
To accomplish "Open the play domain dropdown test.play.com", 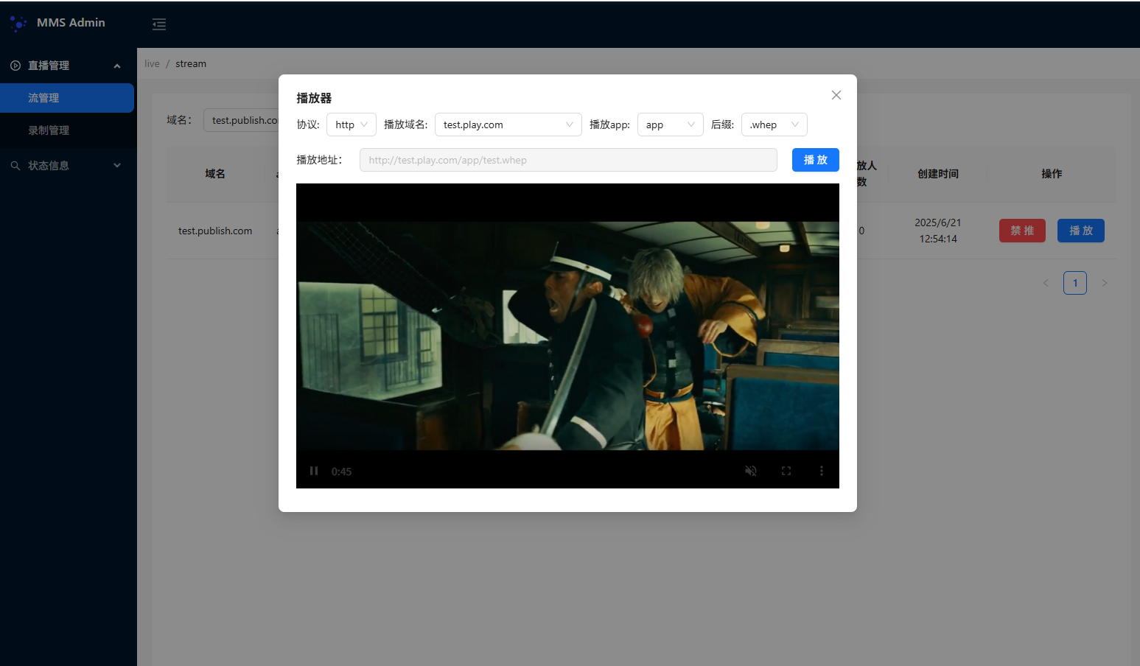I will tap(508, 125).
